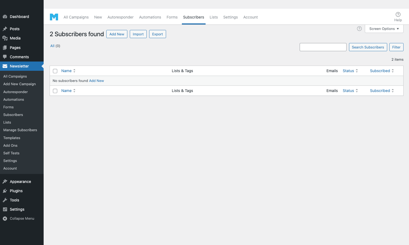Click the Import button
Image resolution: width=409 pixels, height=245 pixels.
click(x=138, y=34)
